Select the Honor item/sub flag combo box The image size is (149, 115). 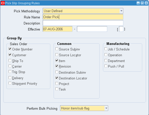[84, 108]
